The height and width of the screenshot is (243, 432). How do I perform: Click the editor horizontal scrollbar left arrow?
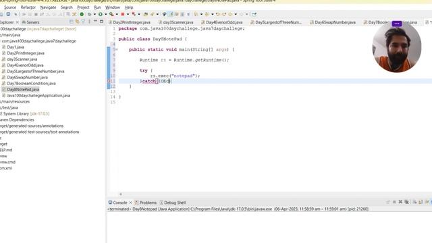[x=120, y=194]
